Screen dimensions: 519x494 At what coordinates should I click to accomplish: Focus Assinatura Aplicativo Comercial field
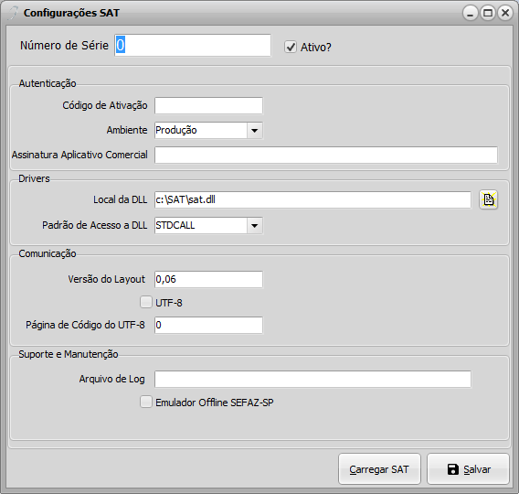(x=326, y=155)
